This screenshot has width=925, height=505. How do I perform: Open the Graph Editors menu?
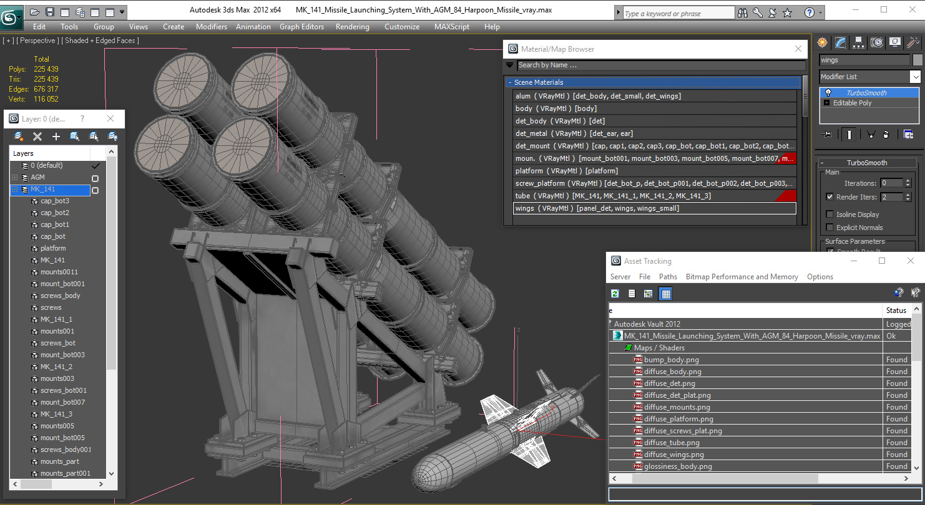click(x=302, y=27)
